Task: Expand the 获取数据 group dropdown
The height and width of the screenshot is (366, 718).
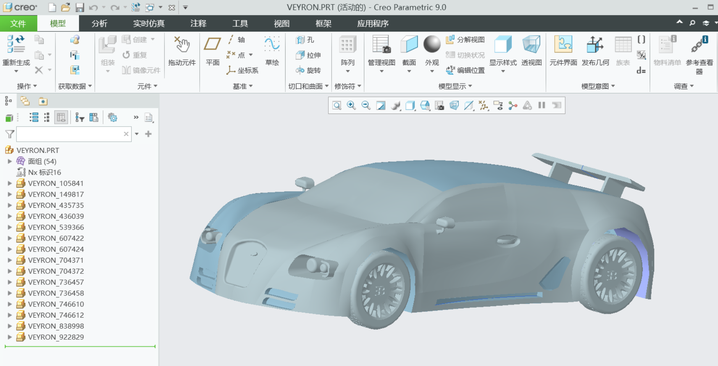Action: click(x=75, y=86)
